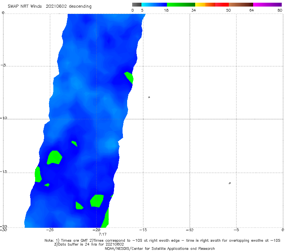
Task: Click the latitude axis label "-15" on the left
Action: [3, 172]
